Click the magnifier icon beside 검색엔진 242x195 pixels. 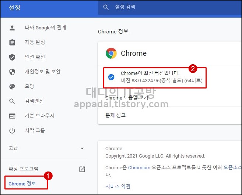(12, 101)
